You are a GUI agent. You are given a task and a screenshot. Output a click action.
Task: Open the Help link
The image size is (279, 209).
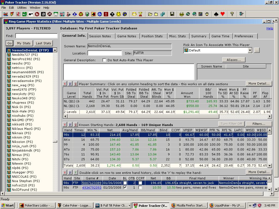coord(270,28)
